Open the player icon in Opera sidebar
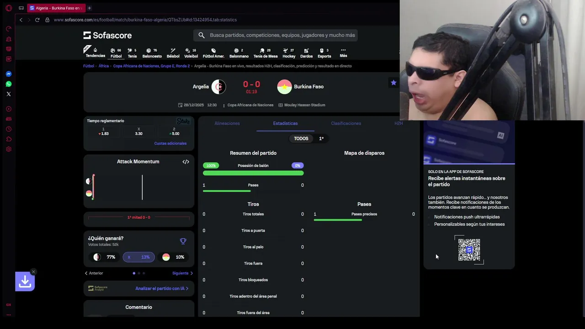Viewport: 585px width, 329px height. tap(8, 109)
